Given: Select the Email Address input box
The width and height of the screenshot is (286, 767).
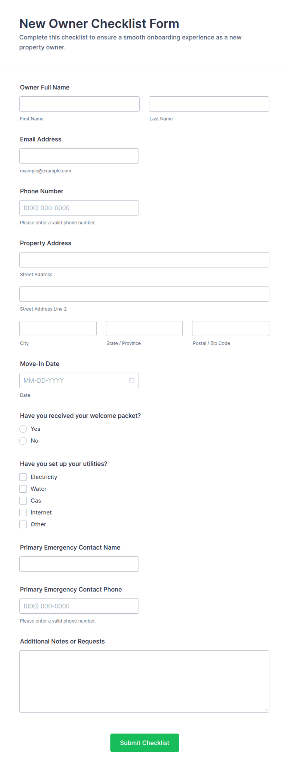Looking at the screenshot, I should point(79,156).
